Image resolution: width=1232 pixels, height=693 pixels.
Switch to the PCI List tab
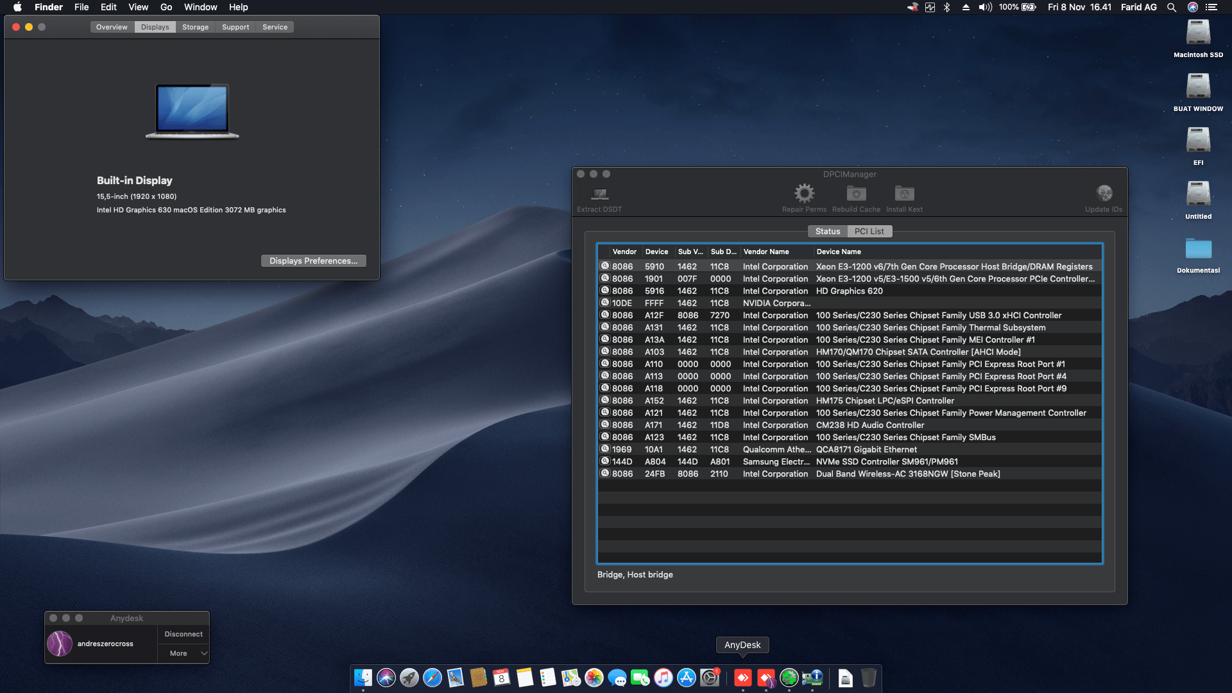click(869, 231)
